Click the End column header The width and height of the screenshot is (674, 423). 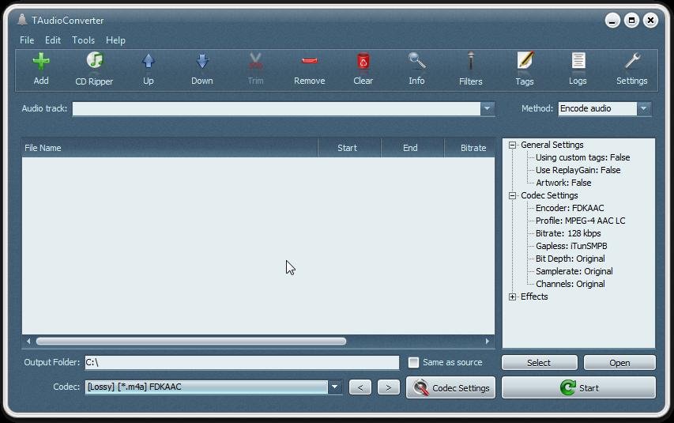(412, 148)
